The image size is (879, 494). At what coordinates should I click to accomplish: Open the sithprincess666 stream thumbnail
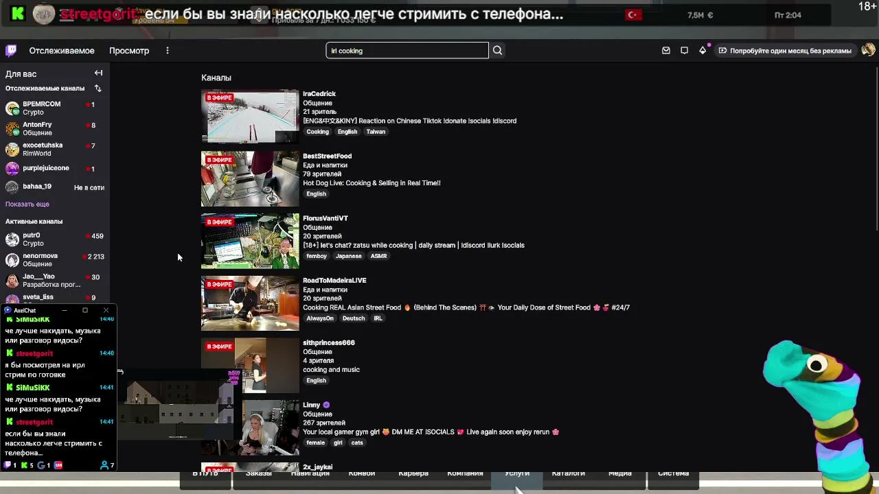(x=250, y=365)
